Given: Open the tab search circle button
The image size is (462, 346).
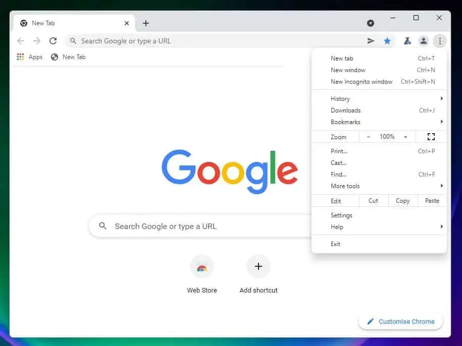Looking at the screenshot, I should [371, 23].
